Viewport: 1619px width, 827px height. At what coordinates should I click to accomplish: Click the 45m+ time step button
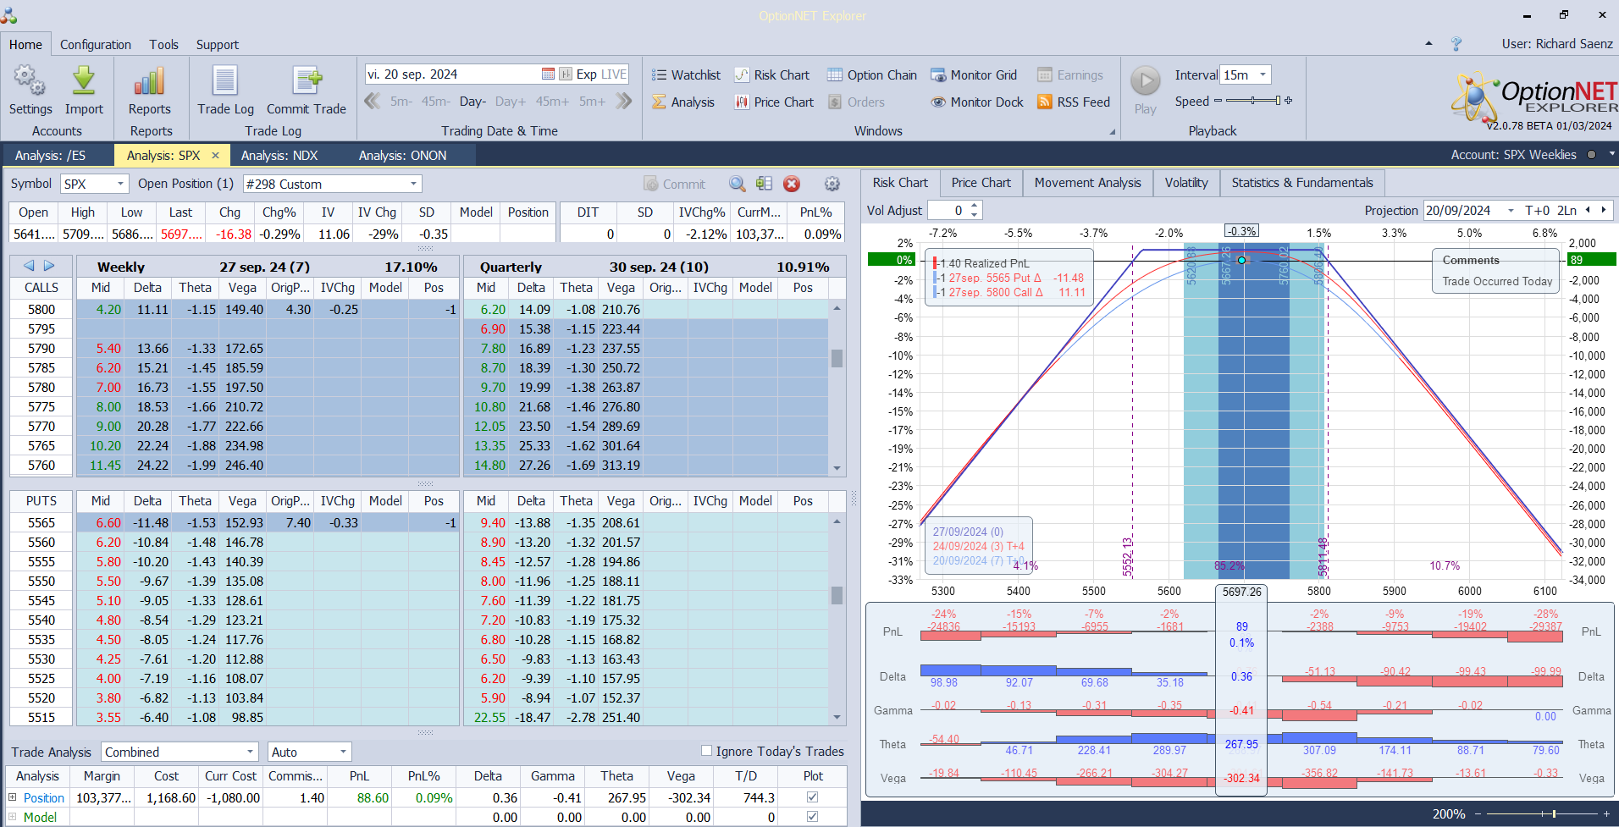[552, 102]
